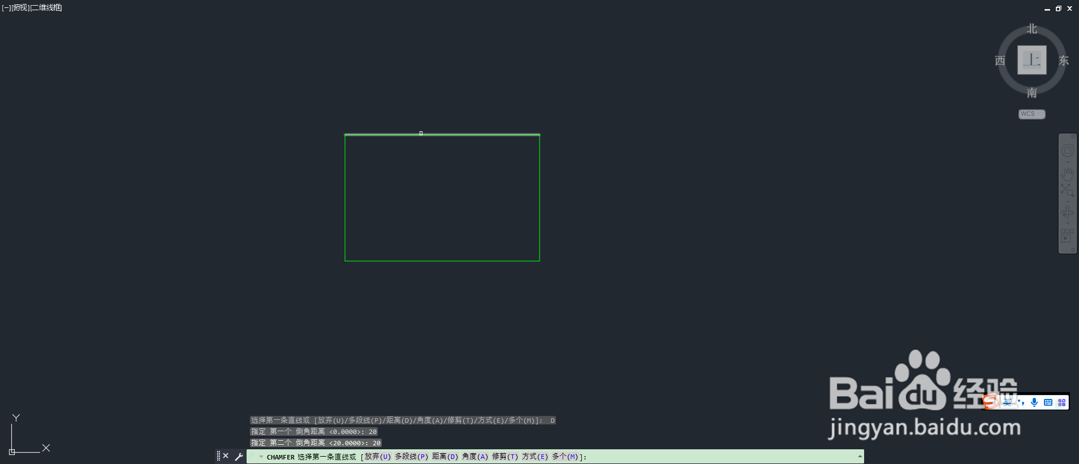Click ViewCube east direction 东

[x=1064, y=61]
